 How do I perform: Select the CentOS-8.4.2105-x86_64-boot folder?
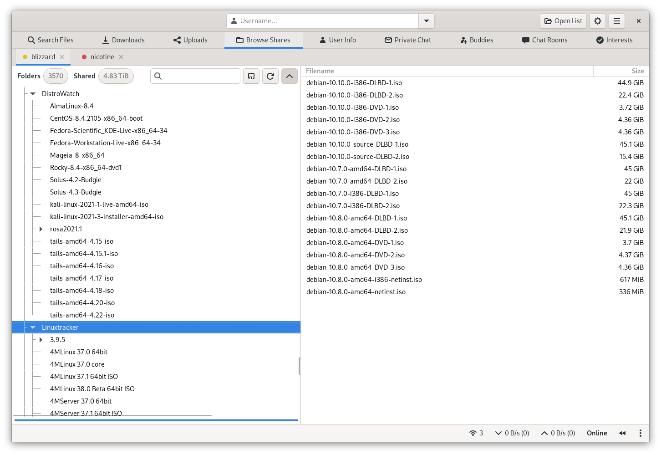(96, 118)
